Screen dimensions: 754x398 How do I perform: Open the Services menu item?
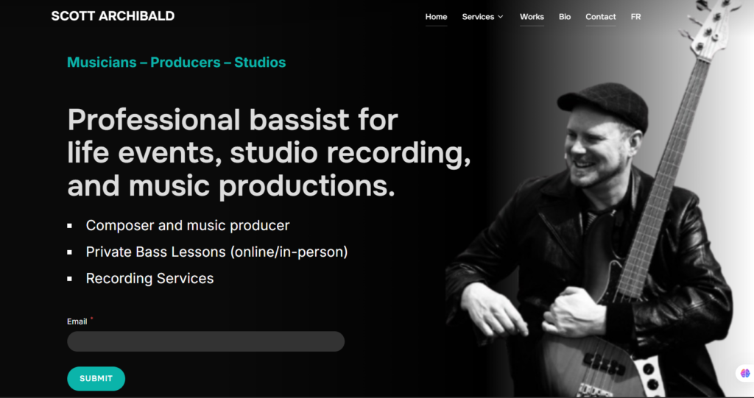pyautogui.click(x=478, y=17)
